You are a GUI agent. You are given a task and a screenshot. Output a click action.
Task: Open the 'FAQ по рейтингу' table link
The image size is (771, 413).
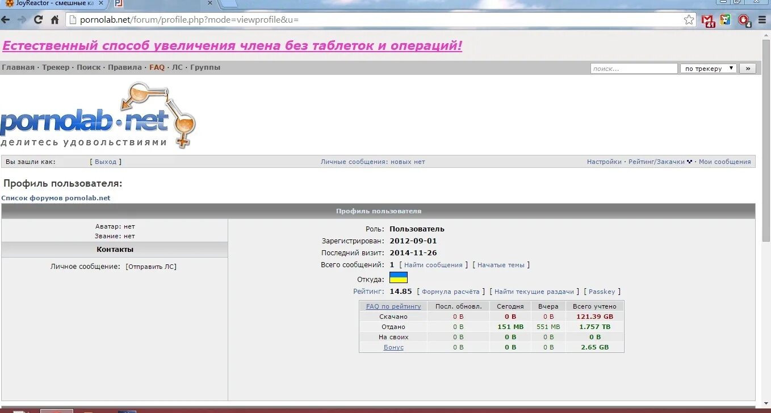(x=393, y=306)
